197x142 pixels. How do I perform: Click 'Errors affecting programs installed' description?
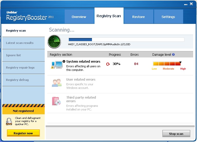coord(82,108)
